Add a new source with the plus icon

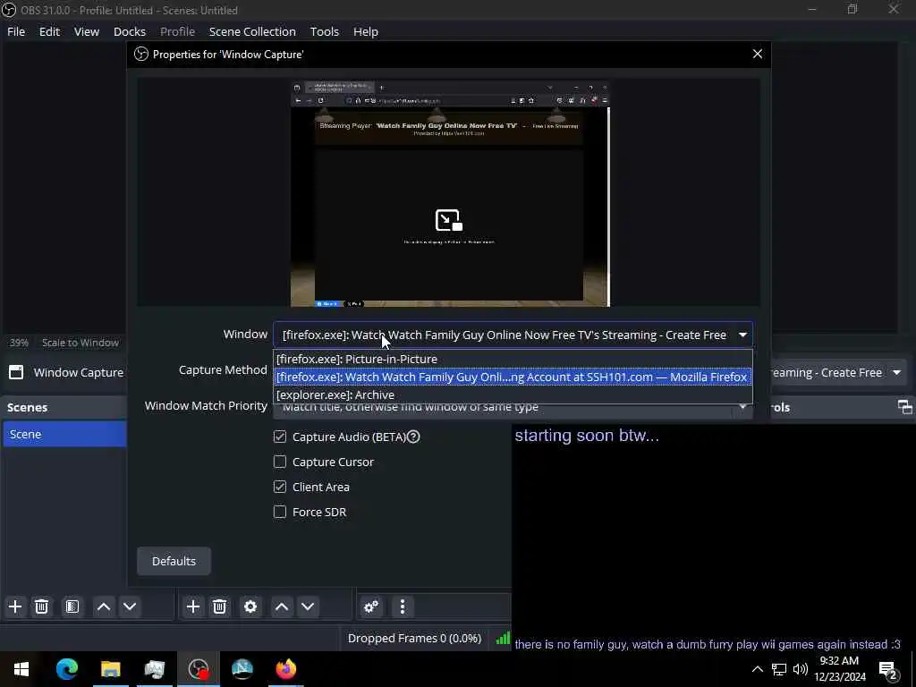click(193, 606)
